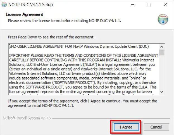The image size is (174, 135).
Task: Cancel the installation
Action: pos(156,127)
